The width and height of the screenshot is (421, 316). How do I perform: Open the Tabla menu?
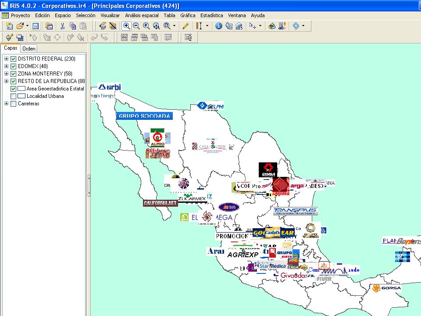coord(169,16)
